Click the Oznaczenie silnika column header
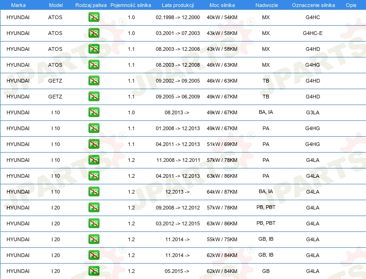 click(x=313, y=5)
